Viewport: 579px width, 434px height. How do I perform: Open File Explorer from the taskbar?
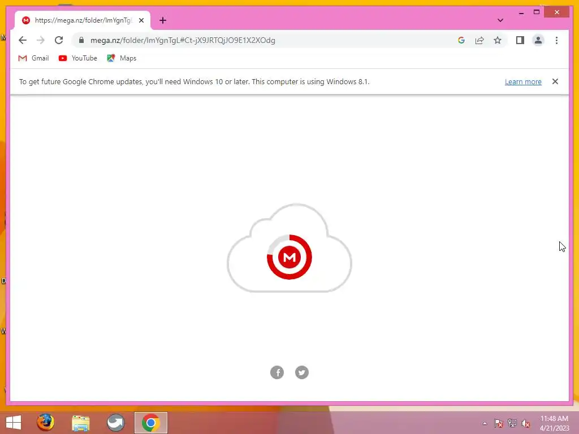(81, 423)
